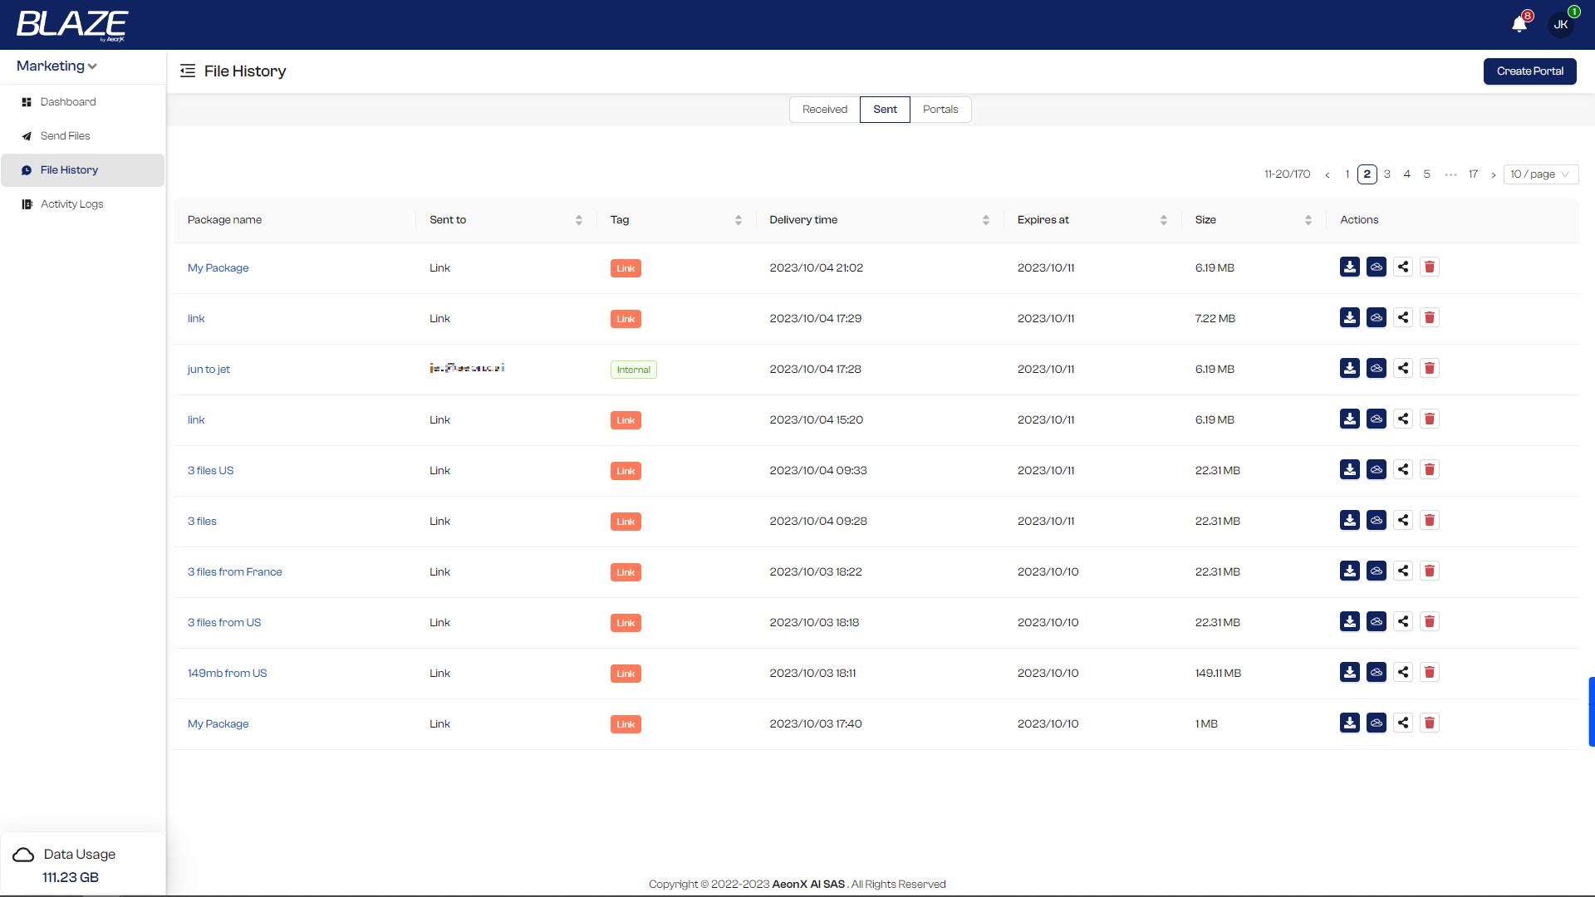Delete the '3 files US' package
The image size is (1595, 897).
coord(1429,469)
